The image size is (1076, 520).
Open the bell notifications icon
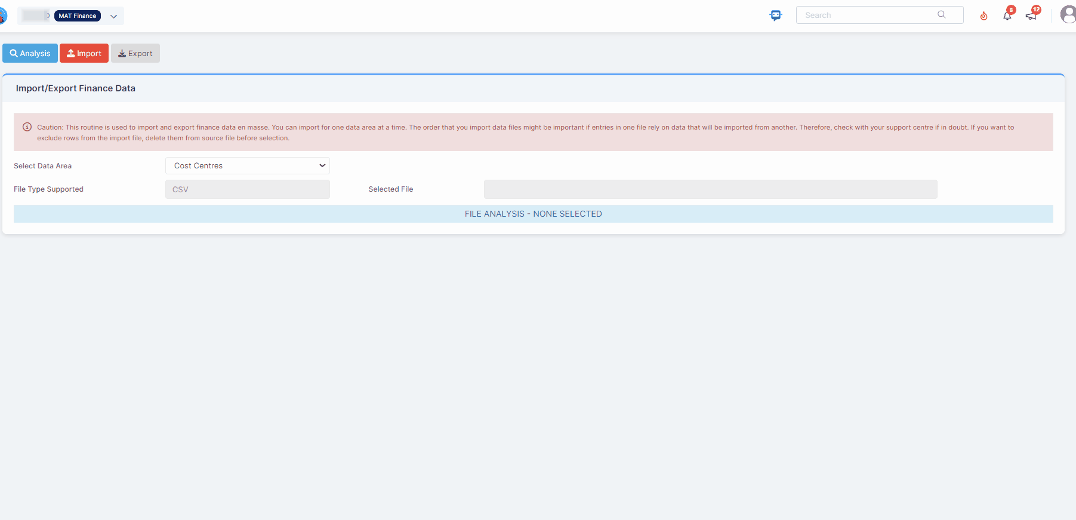point(1007,16)
